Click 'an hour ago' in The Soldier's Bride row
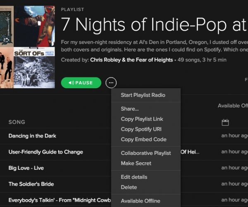The width and height of the screenshot is (248, 207). pyautogui.click(x=234, y=184)
